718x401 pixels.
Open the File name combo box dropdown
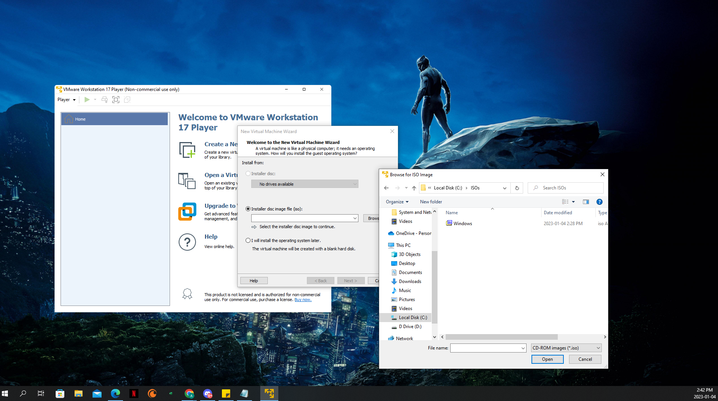coord(523,348)
